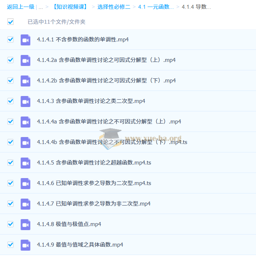Toggle the select-all checkbox in header
Image resolution: width=256 pixels, height=262 pixels.
pos(11,22)
